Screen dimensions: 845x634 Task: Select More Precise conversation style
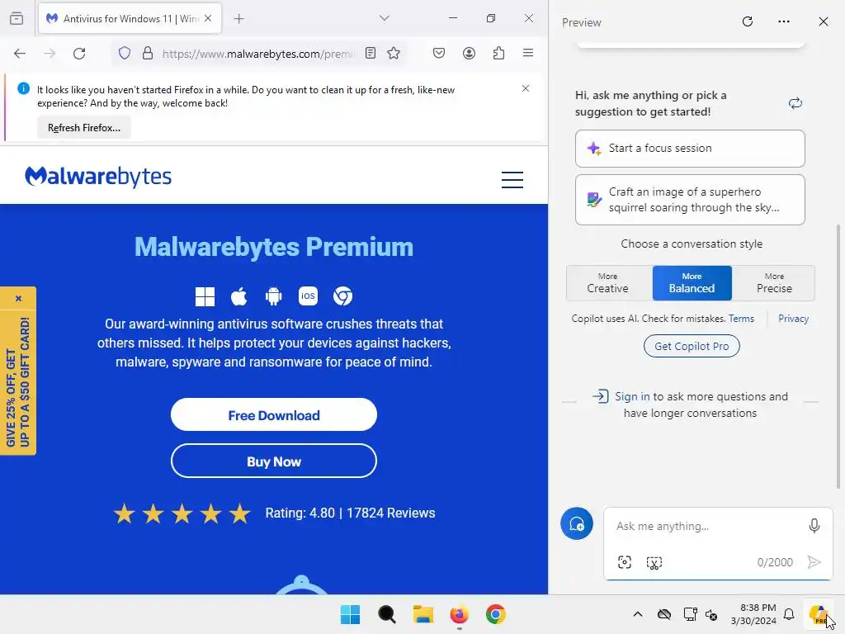tap(774, 283)
